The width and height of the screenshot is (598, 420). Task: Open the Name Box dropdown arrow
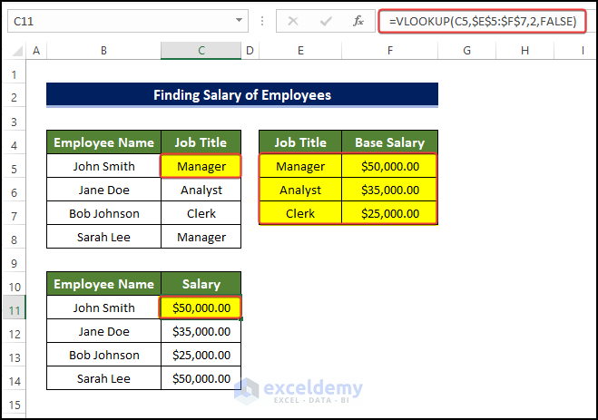tap(240, 20)
